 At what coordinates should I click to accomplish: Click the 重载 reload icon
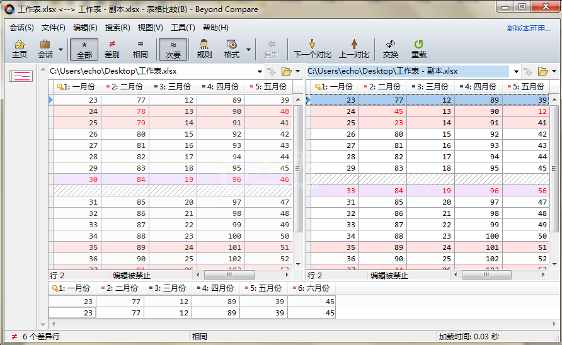[x=418, y=49]
